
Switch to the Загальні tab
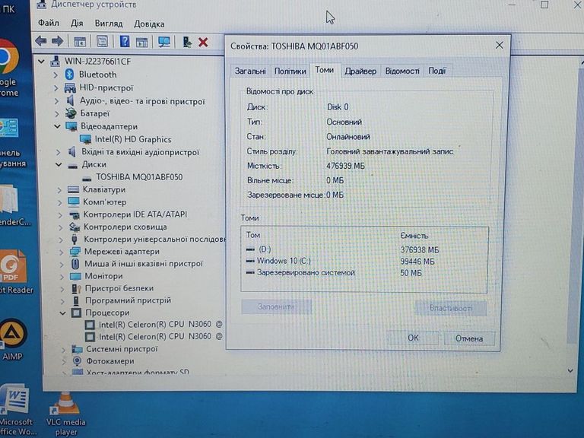pyautogui.click(x=250, y=71)
